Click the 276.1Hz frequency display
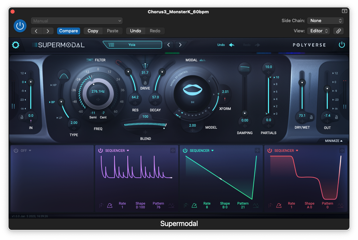The image size is (358, 240). point(98,92)
